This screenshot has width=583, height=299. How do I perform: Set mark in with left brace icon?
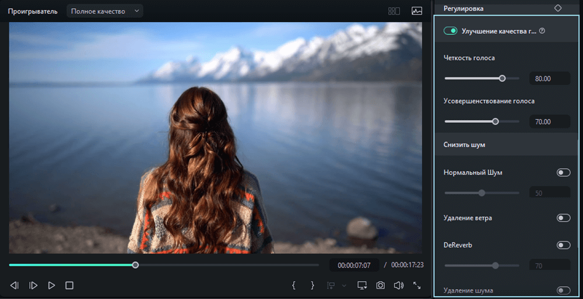click(x=294, y=285)
